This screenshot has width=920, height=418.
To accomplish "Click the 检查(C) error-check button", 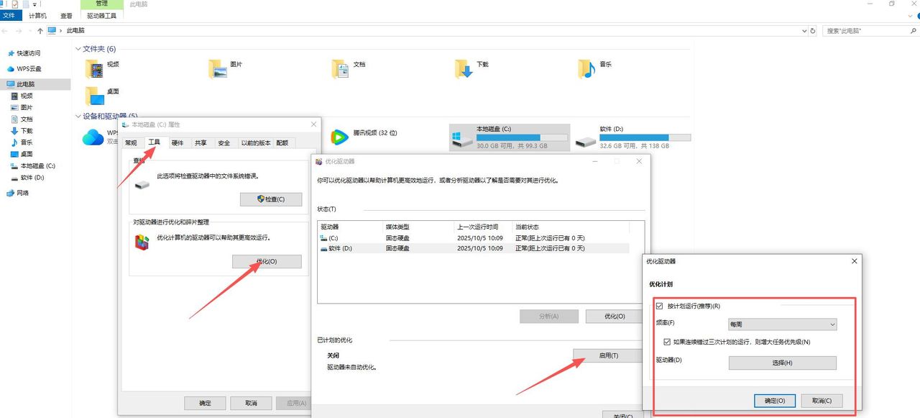I will [x=270, y=199].
